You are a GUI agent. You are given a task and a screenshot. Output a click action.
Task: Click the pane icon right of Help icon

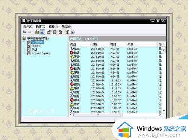[73, 32]
